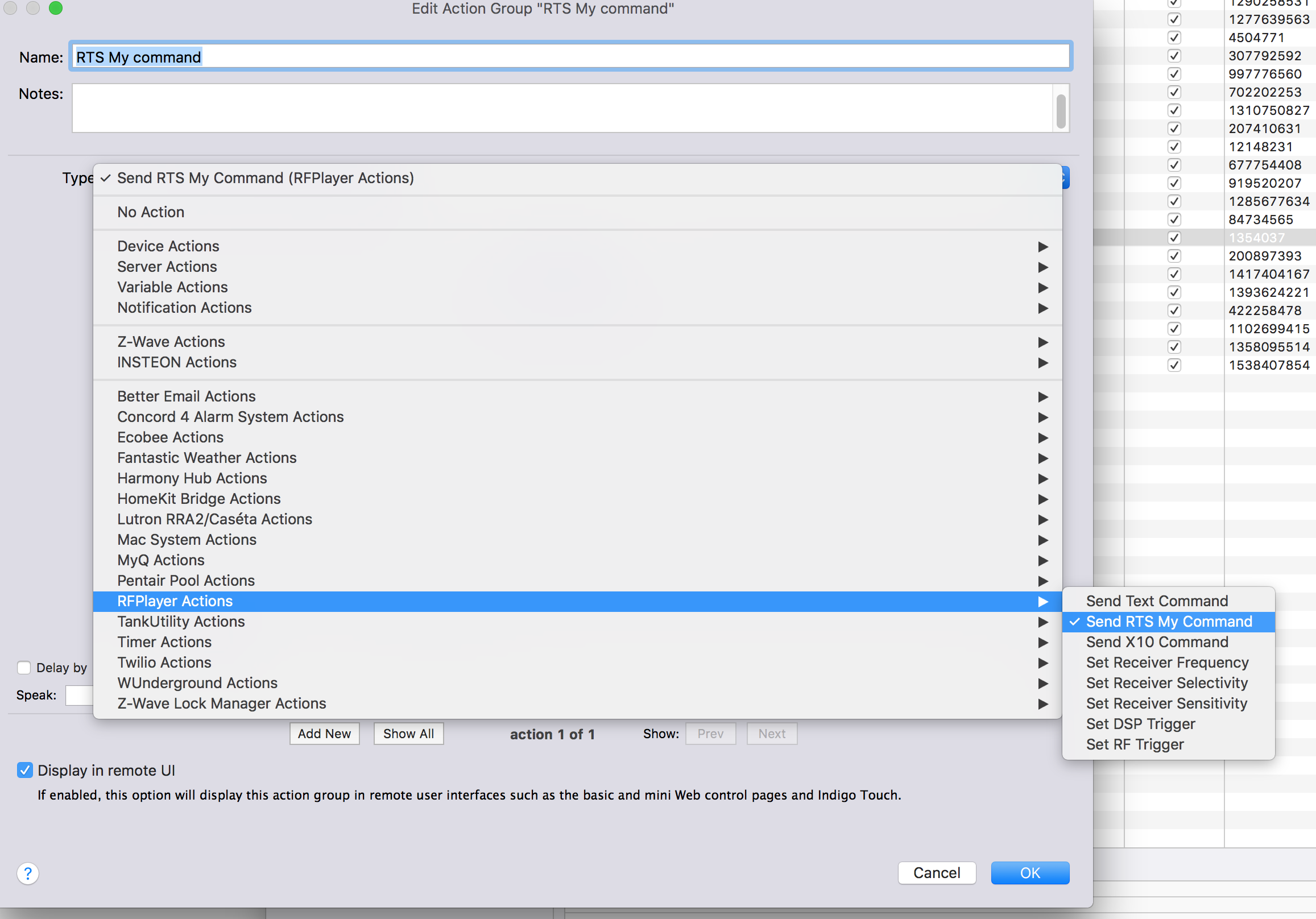Select Send Text Command
1316x919 pixels.
pos(1168,601)
